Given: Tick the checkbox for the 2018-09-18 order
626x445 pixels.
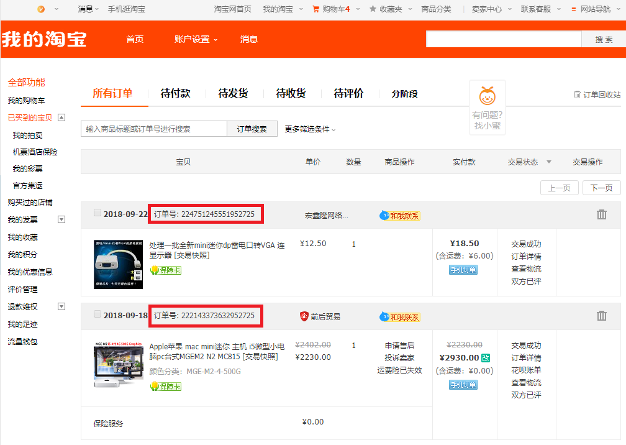Looking at the screenshot, I should [98, 314].
